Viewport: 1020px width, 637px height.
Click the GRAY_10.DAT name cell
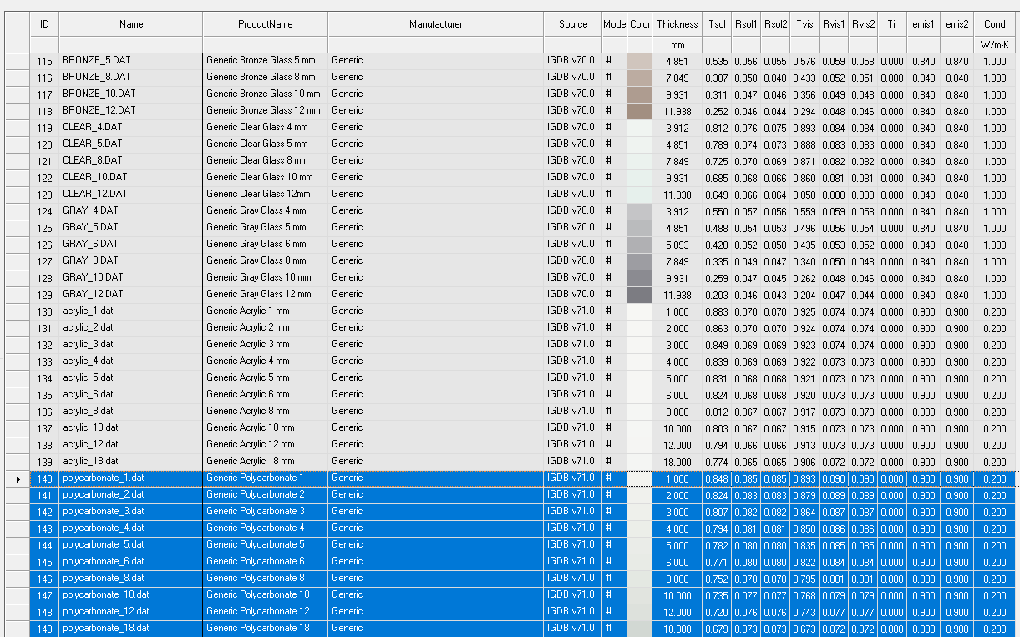click(x=131, y=278)
